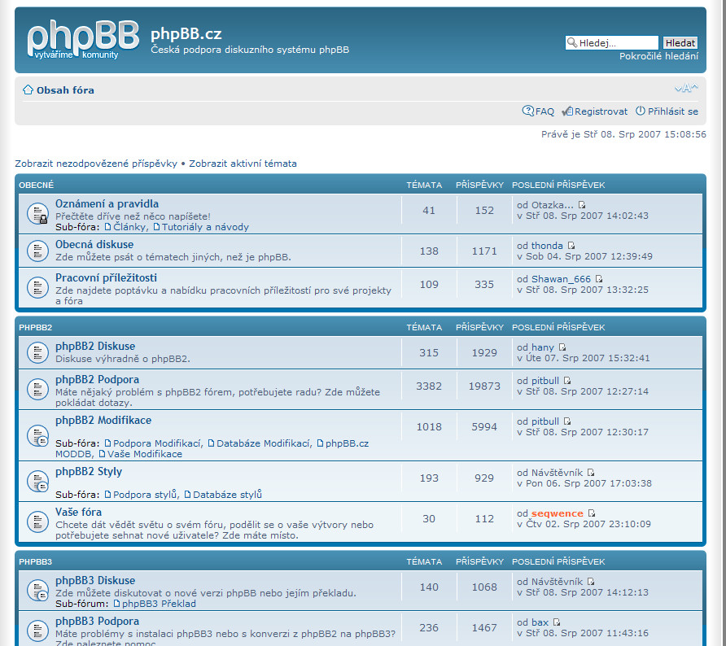The image size is (726, 646).
Task: Click the locked forum icon for Oznámení a pravidla
Action: point(38,214)
